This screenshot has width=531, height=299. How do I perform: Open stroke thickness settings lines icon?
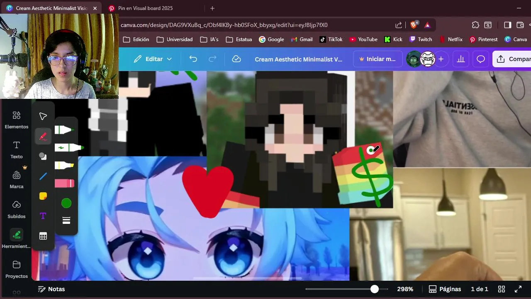tap(66, 221)
